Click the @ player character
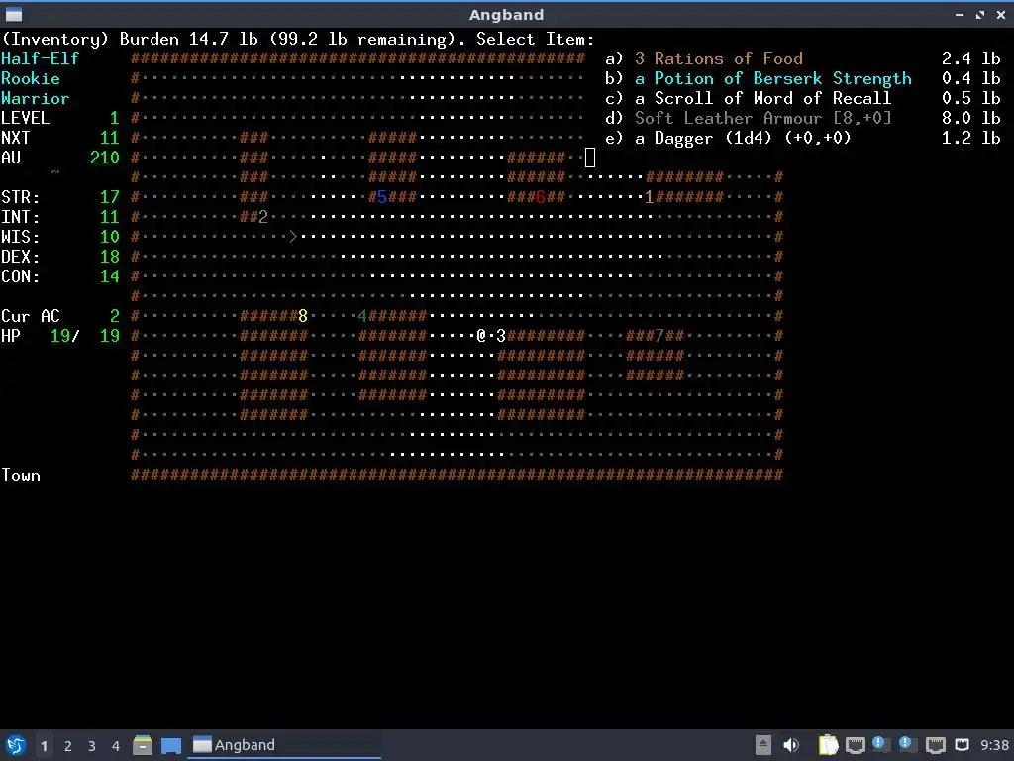 [x=481, y=335]
